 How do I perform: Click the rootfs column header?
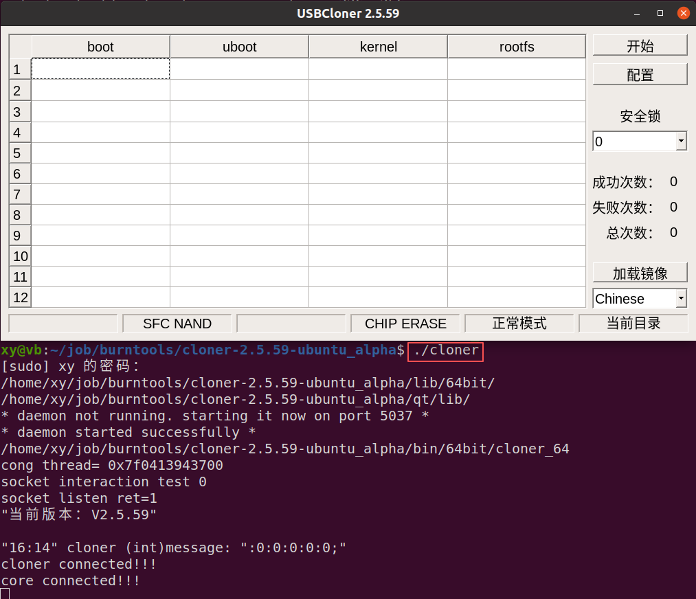click(x=517, y=47)
